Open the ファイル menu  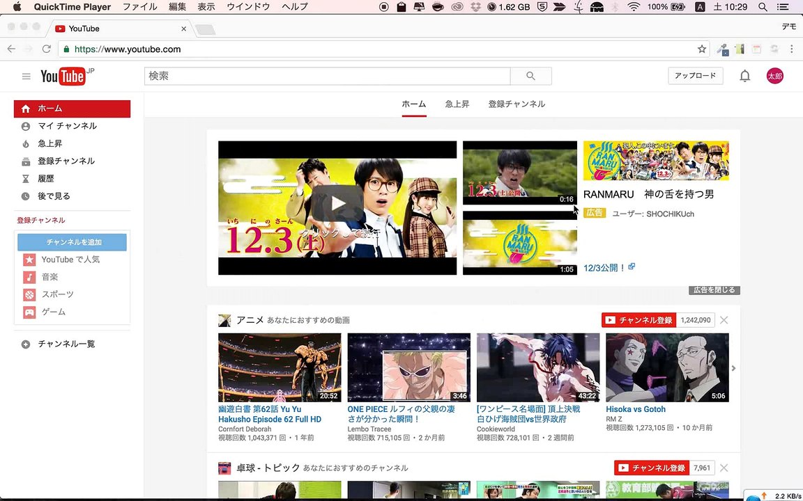(140, 7)
